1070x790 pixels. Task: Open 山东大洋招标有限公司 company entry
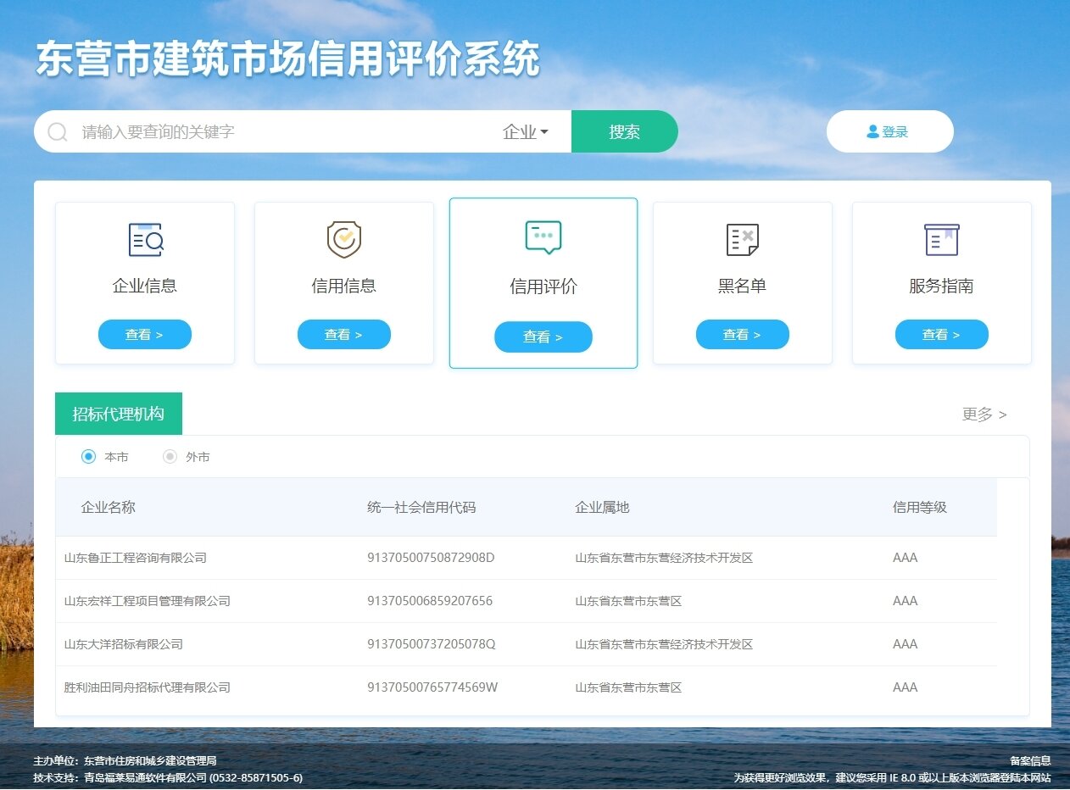(124, 644)
